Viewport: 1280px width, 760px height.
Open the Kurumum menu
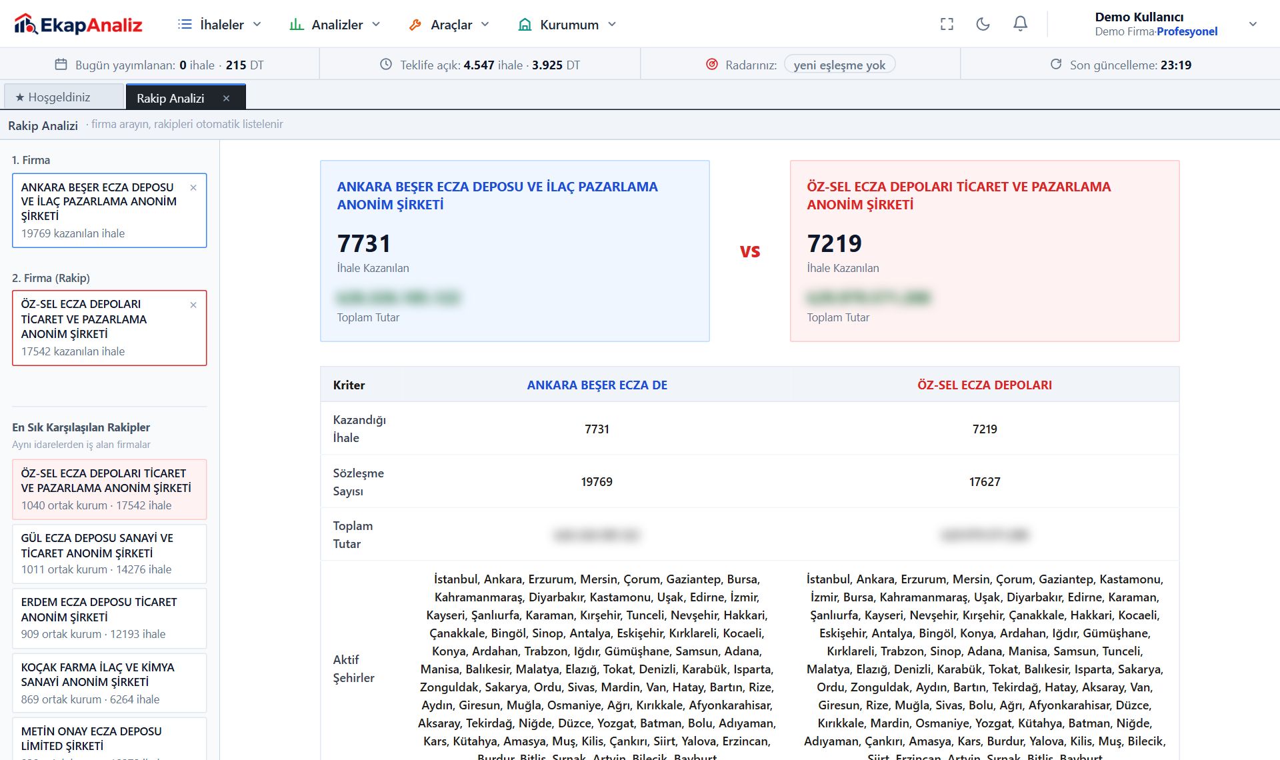(x=568, y=25)
